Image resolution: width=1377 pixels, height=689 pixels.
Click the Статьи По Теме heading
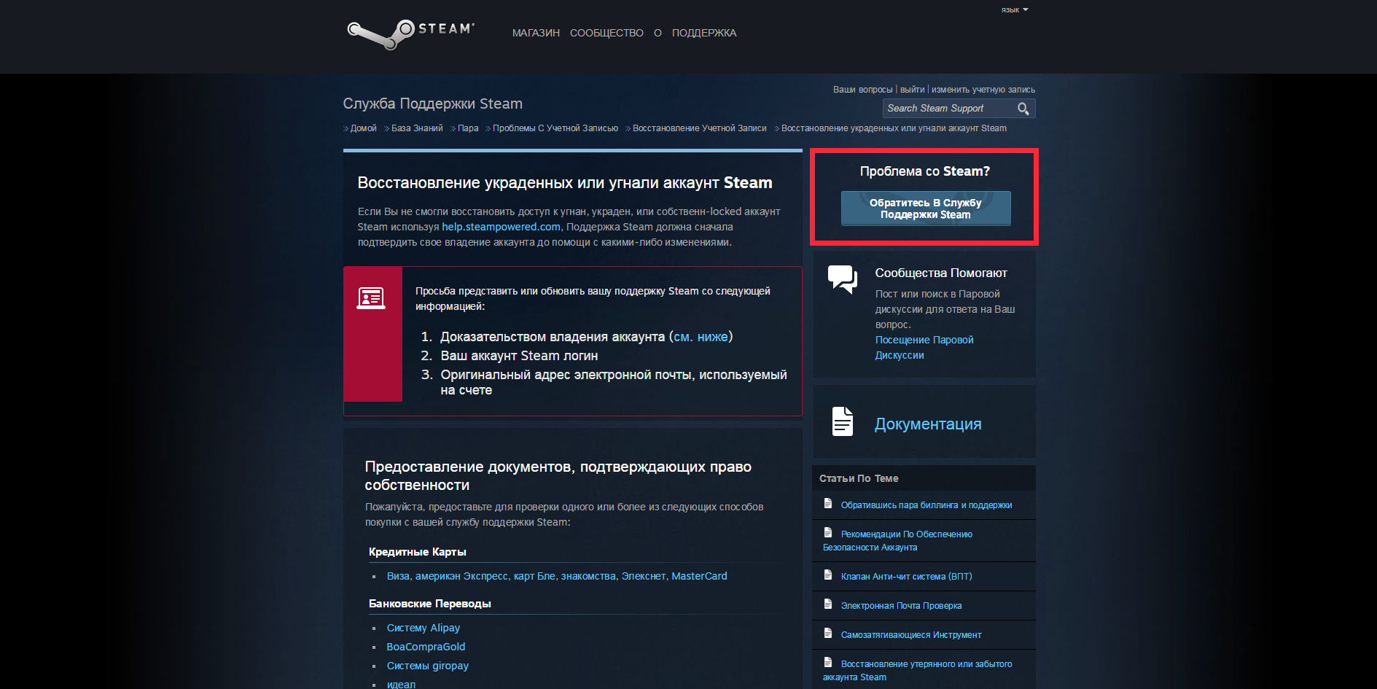point(859,478)
